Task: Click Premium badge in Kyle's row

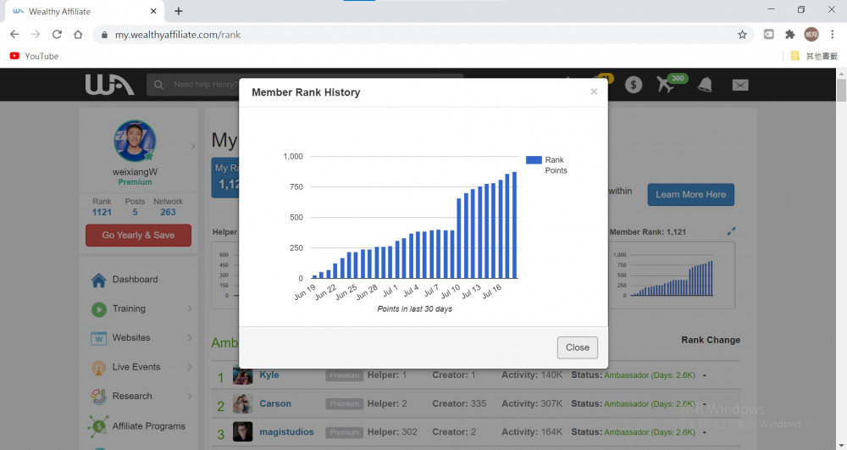Action: (x=344, y=375)
